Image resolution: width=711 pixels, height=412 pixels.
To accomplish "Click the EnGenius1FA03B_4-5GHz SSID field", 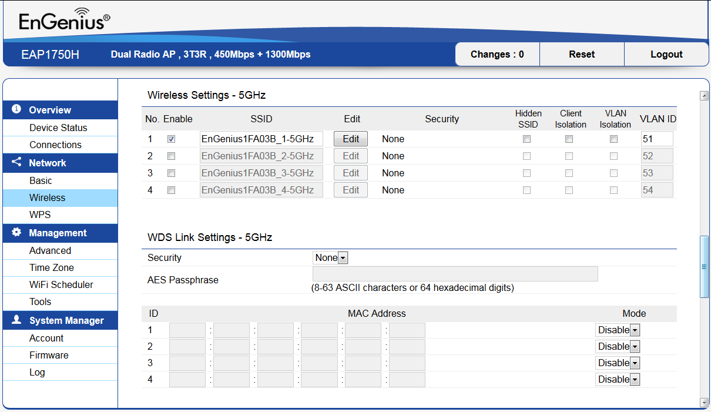I will (261, 190).
